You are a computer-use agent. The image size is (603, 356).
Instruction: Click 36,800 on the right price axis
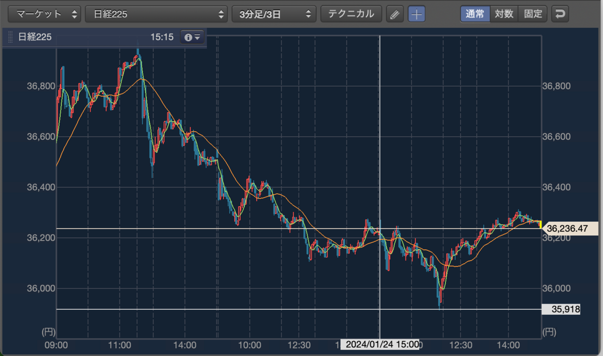(x=557, y=86)
